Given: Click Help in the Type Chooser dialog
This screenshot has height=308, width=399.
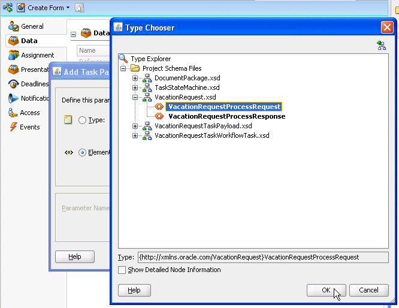Looking at the screenshot, I should click(x=134, y=290).
